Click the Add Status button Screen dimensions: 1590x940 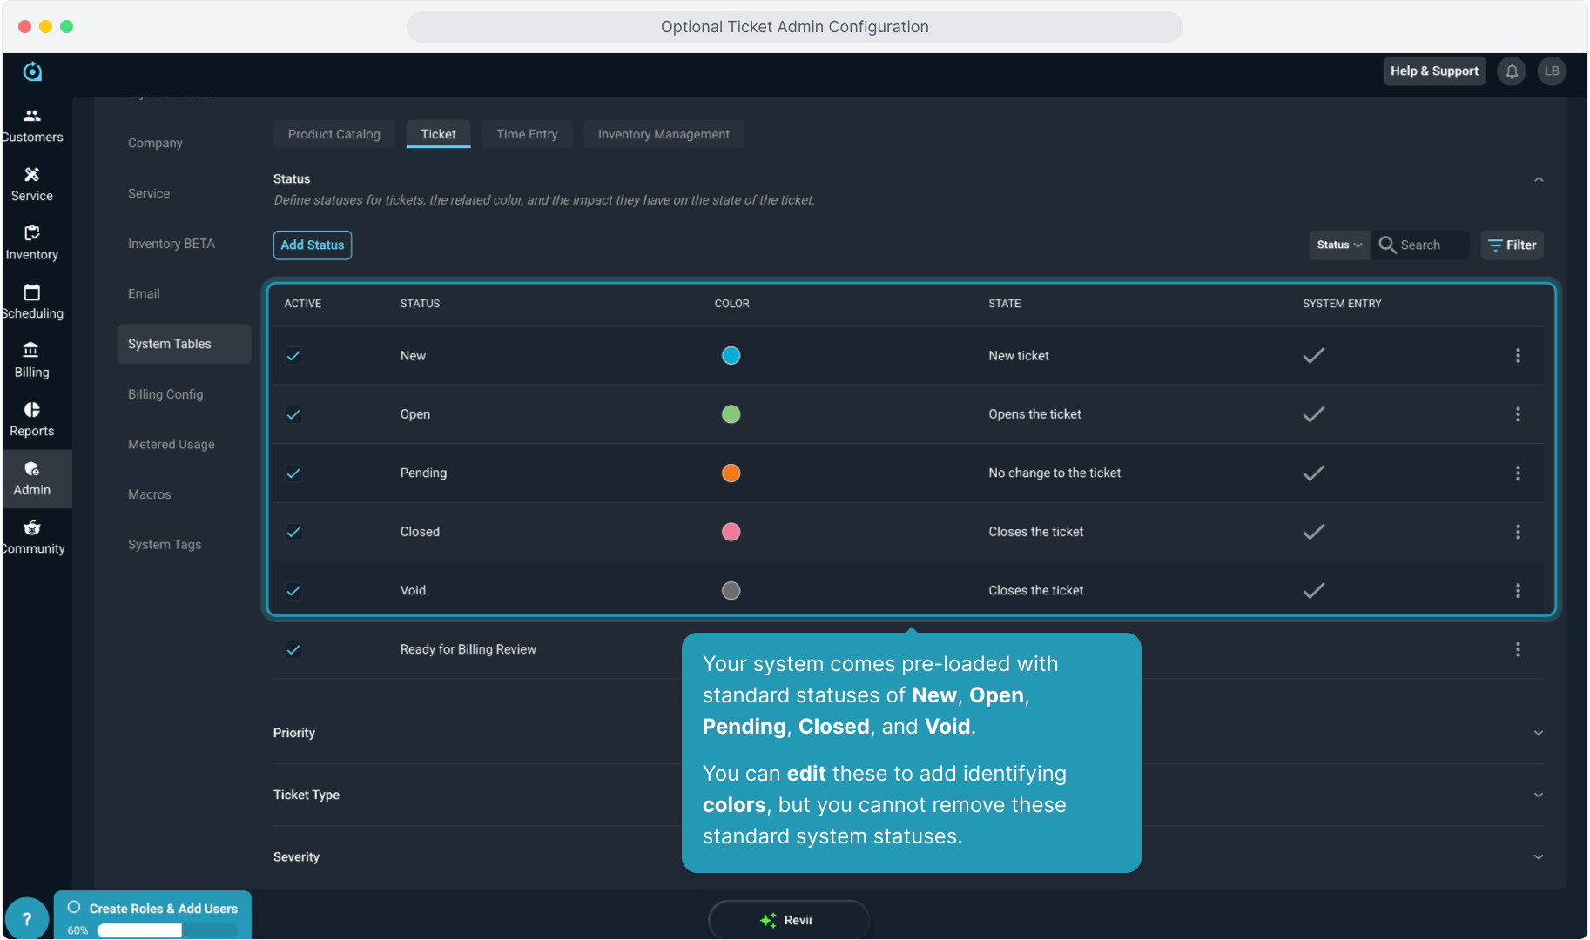click(313, 245)
